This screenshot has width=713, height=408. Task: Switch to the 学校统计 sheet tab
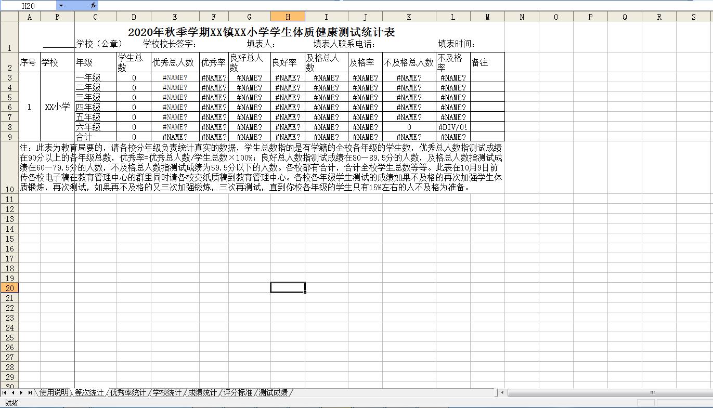click(x=167, y=392)
